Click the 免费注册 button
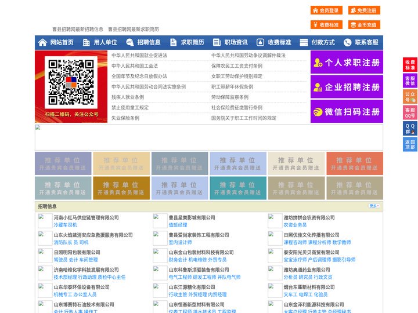Screen dimensions: 418x313 pyautogui.click(x=364, y=10)
